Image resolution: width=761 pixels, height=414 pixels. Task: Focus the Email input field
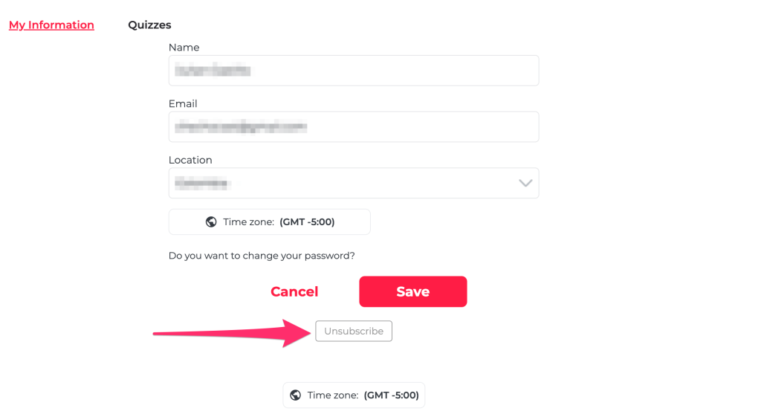pyautogui.click(x=353, y=127)
